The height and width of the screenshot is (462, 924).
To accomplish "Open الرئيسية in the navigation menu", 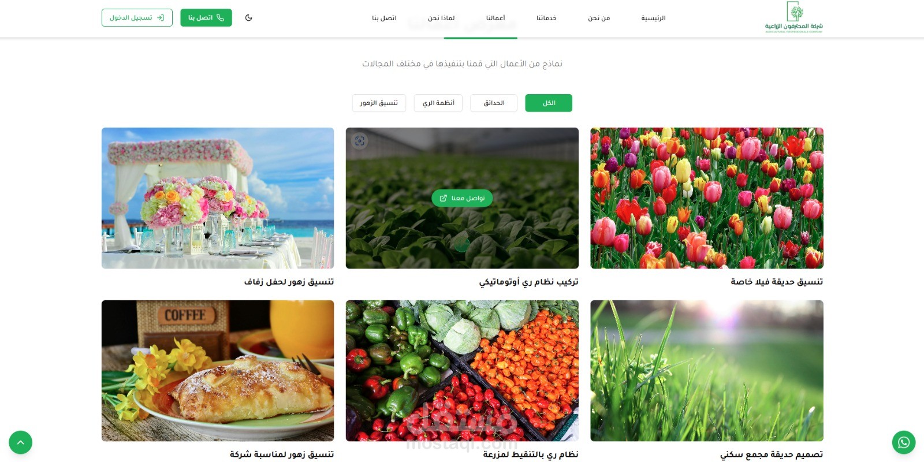I will tap(653, 18).
